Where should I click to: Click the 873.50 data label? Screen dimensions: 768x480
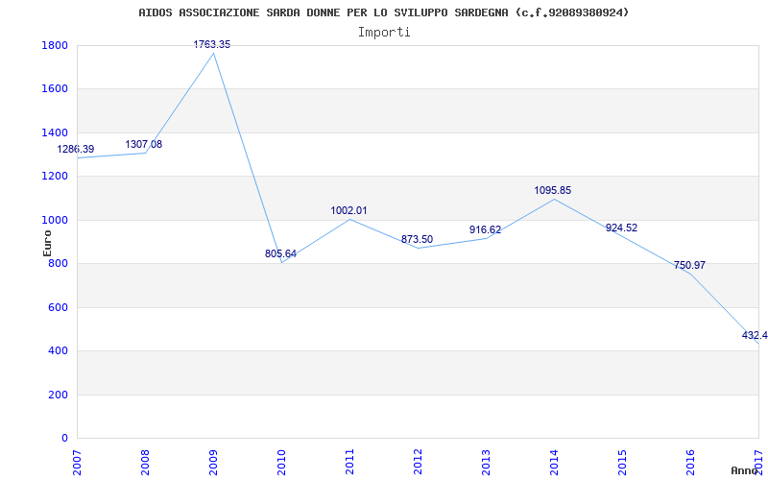click(417, 239)
